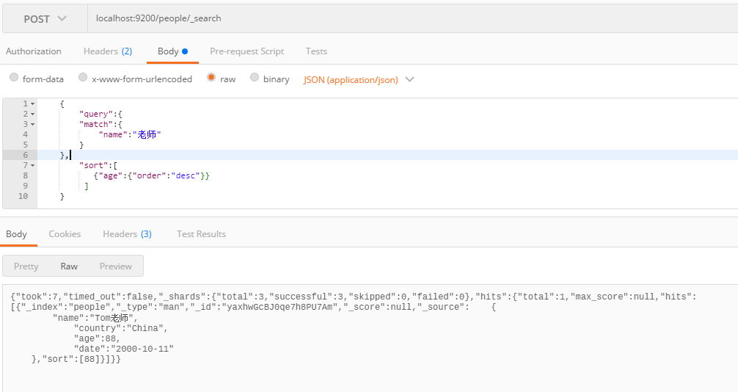The height and width of the screenshot is (392, 738).
Task: Collapse the code fold on line 1
Action: coord(32,104)
